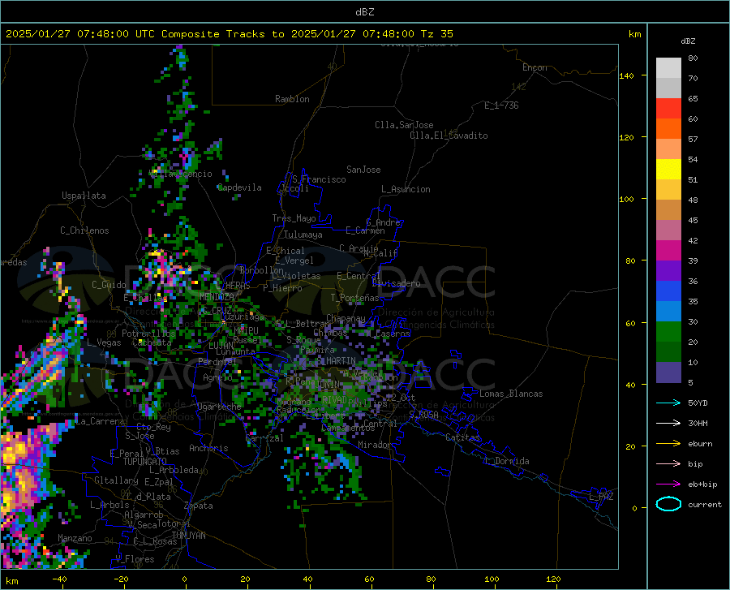Click the Catitas map label
730x590 pixels.
(x=462, y=437)
